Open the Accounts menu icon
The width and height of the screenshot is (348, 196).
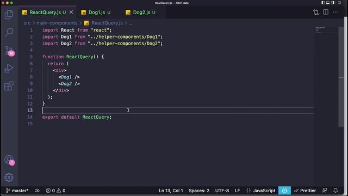9,160
